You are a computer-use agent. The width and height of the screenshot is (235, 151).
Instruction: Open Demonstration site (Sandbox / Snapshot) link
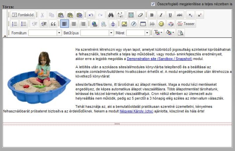click(160, 59)
